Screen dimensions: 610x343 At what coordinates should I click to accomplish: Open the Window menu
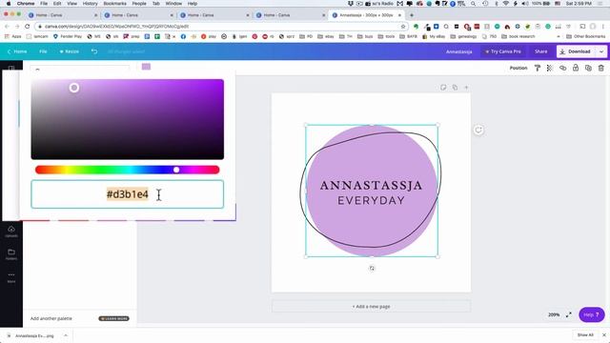[x=173, y=4]
